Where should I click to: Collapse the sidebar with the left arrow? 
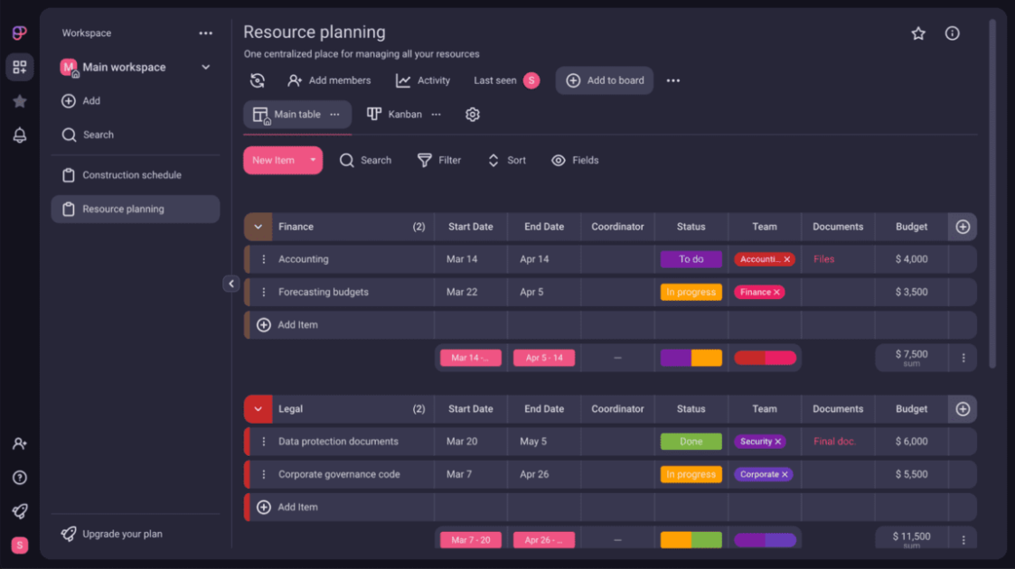tap(231, 283)
